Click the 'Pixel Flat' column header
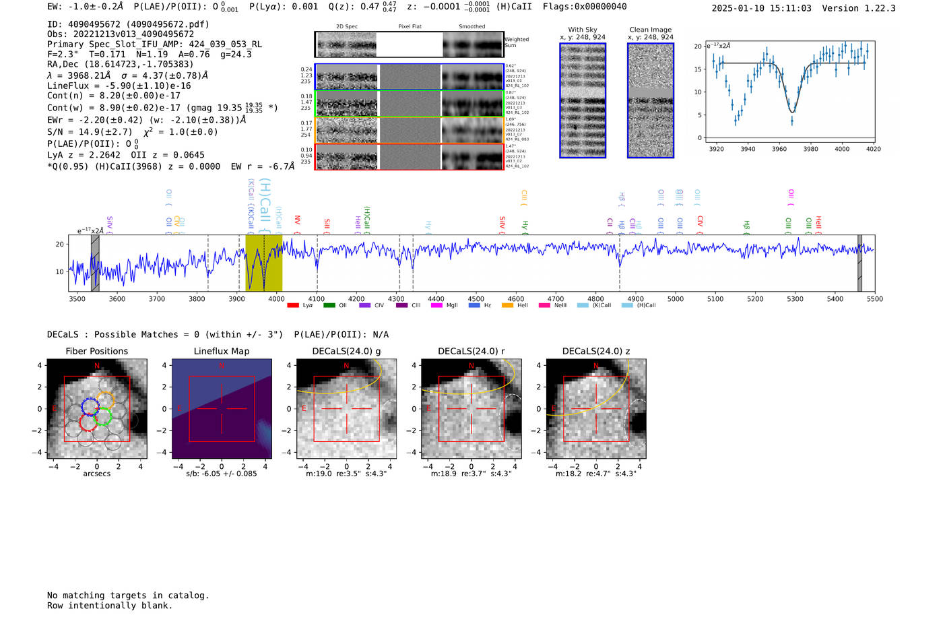 [x=410, y=27]
